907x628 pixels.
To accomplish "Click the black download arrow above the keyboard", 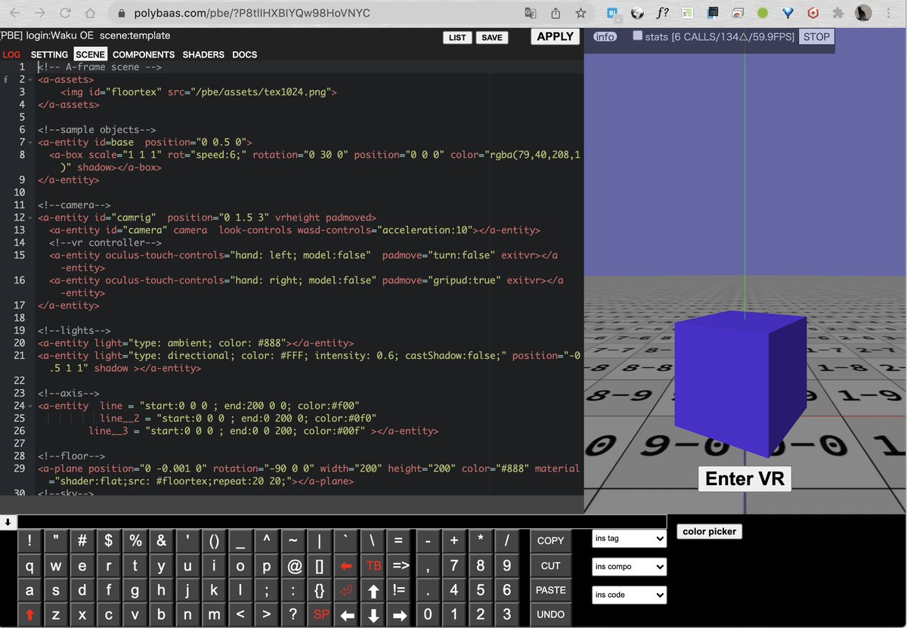I will pos(8,521).
